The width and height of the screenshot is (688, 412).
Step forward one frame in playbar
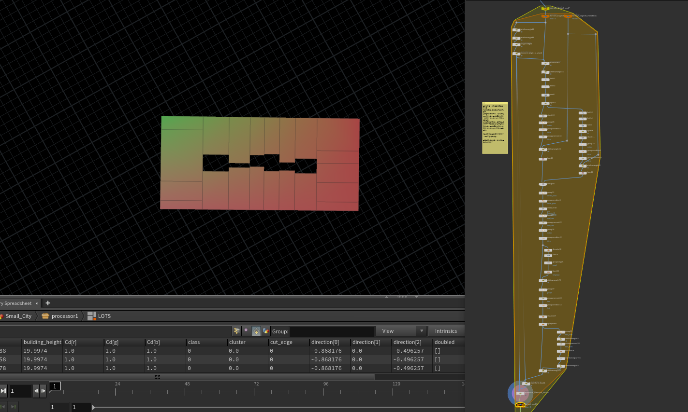tap(43, 391)
